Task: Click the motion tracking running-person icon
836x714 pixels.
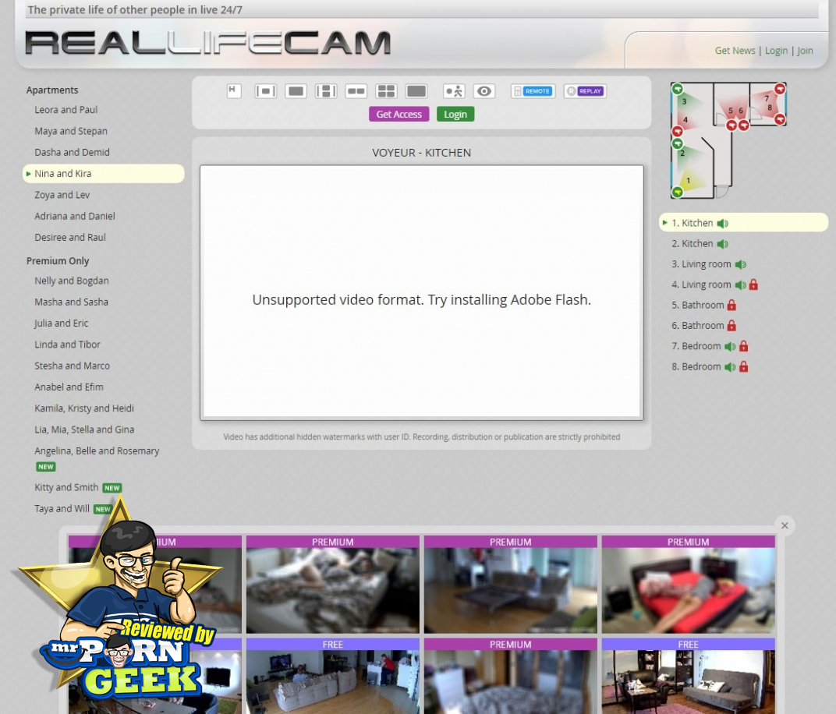Action: [x=454, y=91]
